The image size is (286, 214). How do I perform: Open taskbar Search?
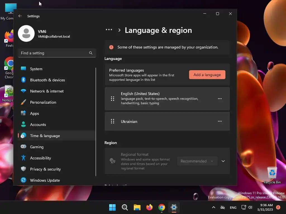125,207
